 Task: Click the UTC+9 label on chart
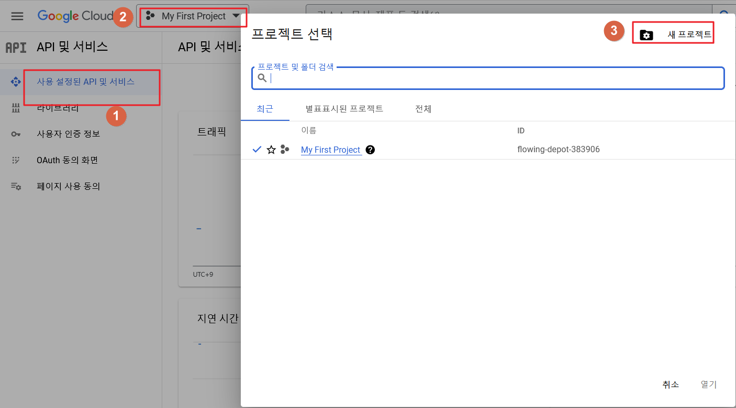coord(203,275)
